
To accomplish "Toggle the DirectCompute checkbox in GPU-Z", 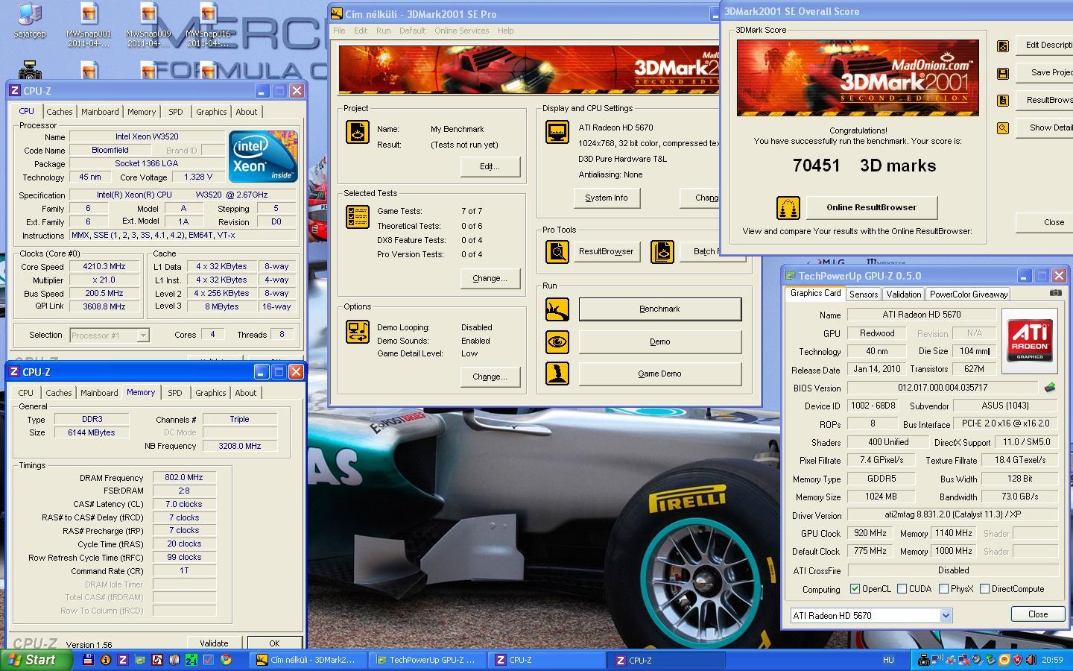I will 984,589.
